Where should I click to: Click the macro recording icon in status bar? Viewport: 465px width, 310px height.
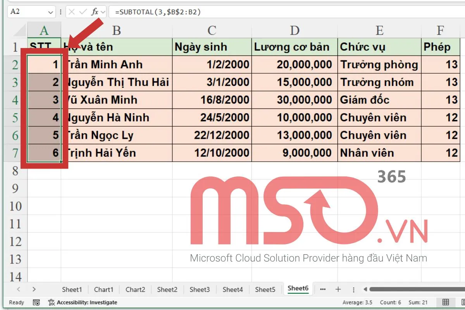[x=37, y=302]
